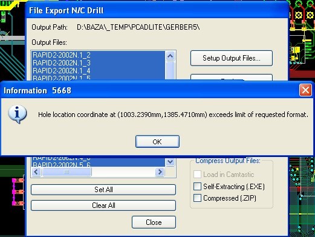Click the Clear All button
Screen dimensions: 315x237
[103, 205]
